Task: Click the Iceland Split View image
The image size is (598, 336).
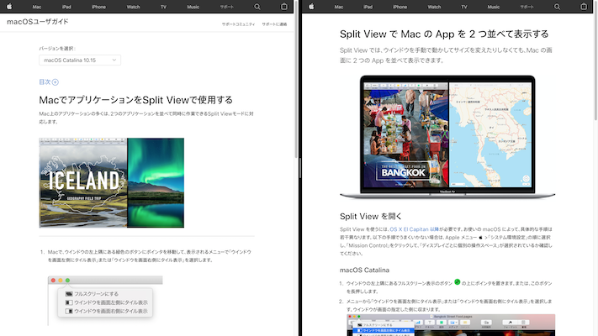Action: (x=111, y=183)
